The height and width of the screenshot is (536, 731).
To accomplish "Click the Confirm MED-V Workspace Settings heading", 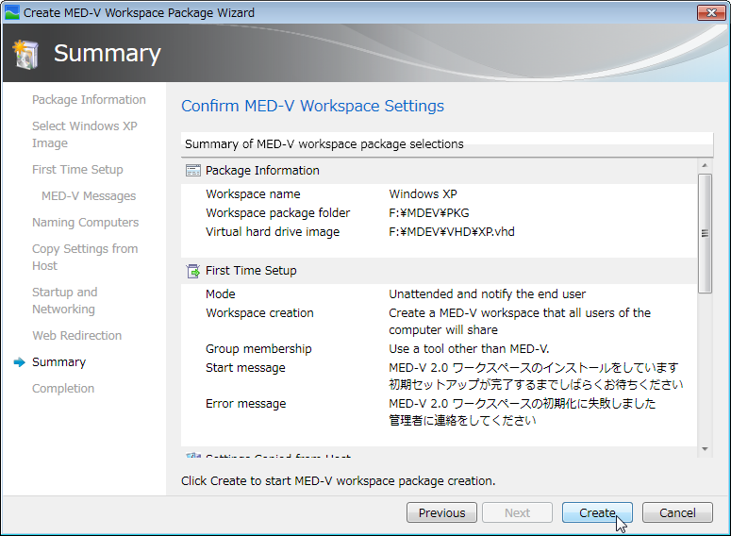I will [312, 106].
